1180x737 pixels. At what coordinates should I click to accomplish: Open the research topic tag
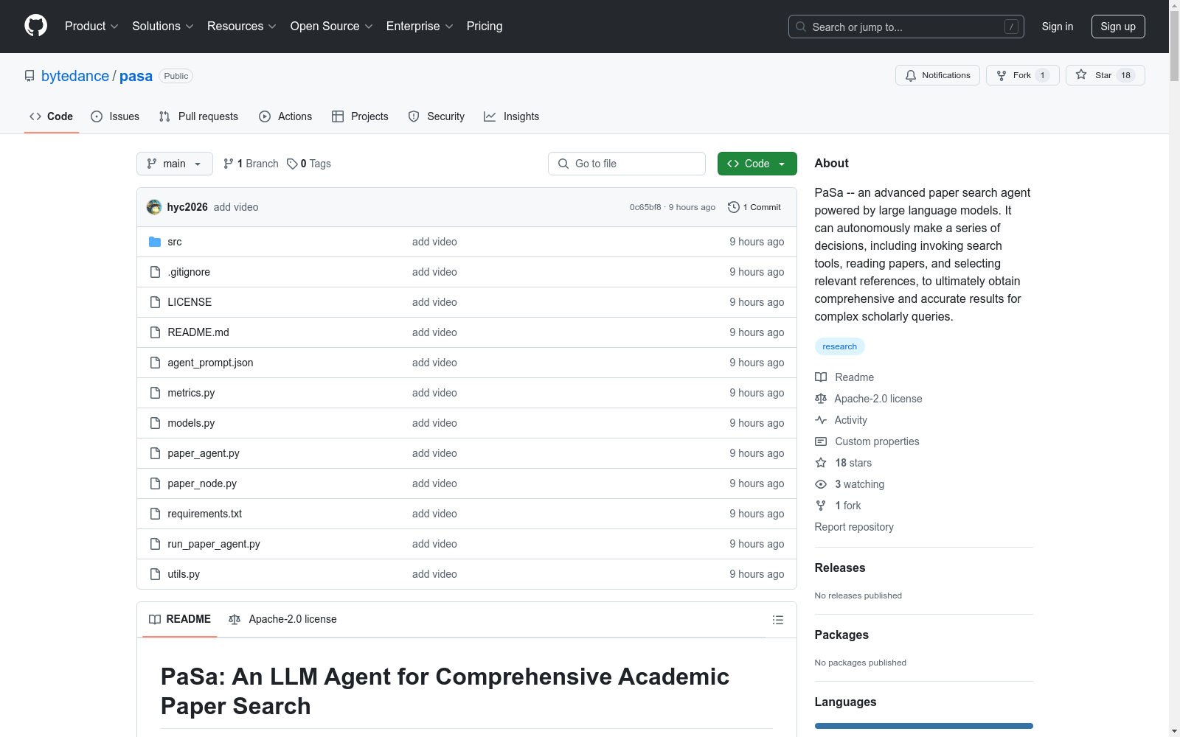(839, 346)
